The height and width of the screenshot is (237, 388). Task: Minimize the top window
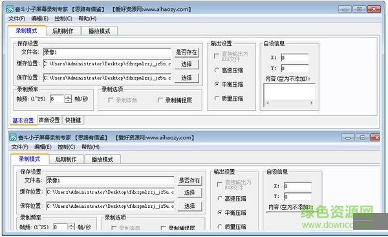pos(345,10)
